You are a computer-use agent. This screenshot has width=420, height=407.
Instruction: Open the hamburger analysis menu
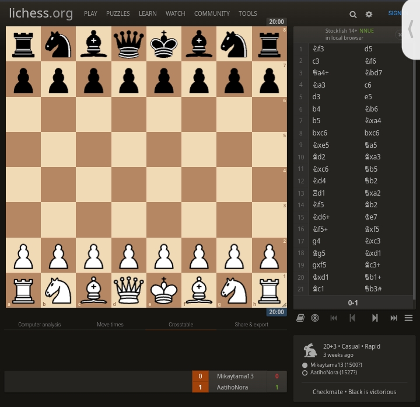(408, 318)
